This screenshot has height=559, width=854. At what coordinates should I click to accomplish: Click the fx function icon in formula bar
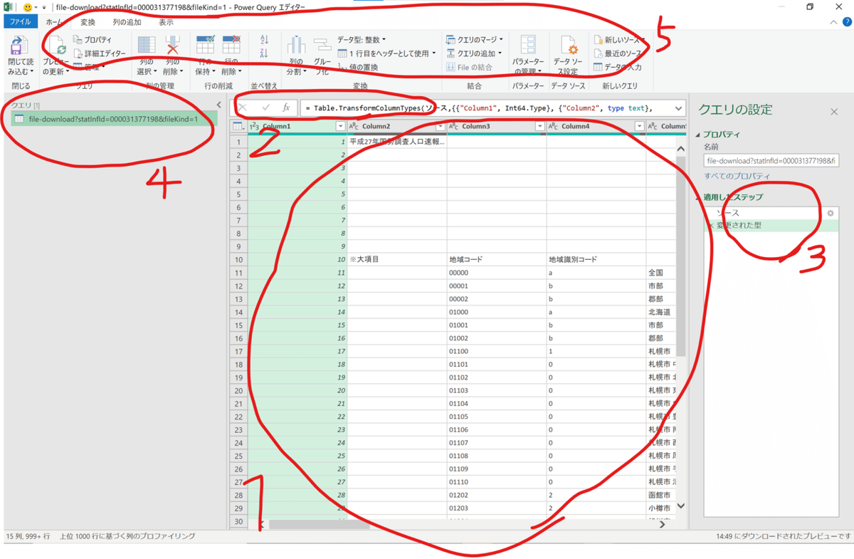click(x=286, y=108)
